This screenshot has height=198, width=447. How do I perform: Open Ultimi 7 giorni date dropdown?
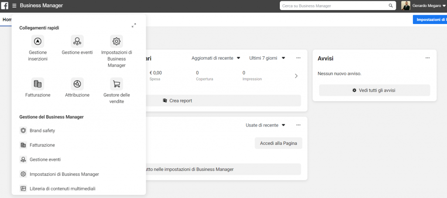tap(267, 58)
